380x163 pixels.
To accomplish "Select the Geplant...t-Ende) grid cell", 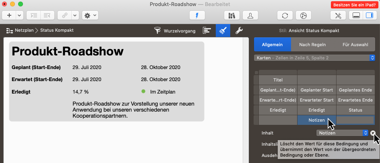I will tap(278, 90).
